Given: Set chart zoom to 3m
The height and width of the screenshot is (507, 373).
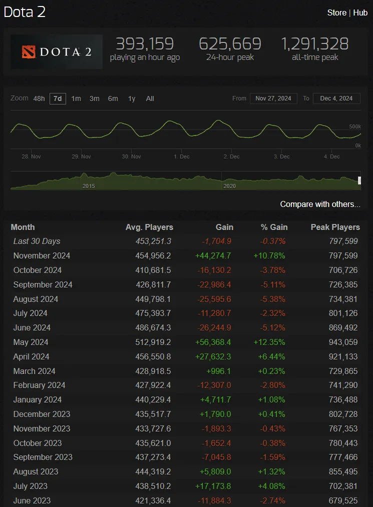Looking at the screenshot, I should (95, 98).
